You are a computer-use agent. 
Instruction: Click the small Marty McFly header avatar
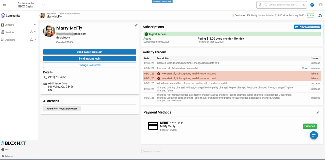pos(42,15)
